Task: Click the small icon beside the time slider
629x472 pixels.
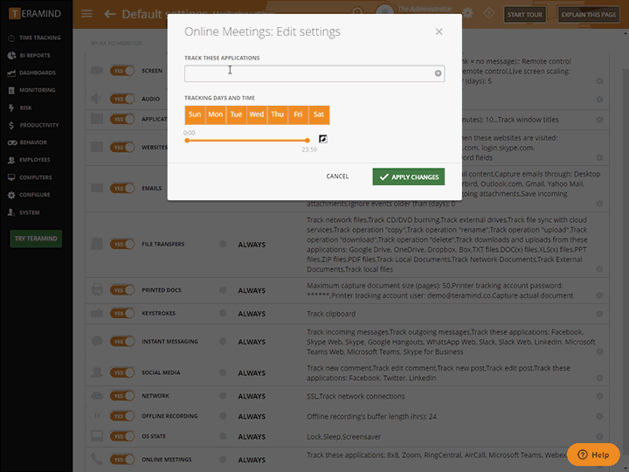Action: click(322, 139)
